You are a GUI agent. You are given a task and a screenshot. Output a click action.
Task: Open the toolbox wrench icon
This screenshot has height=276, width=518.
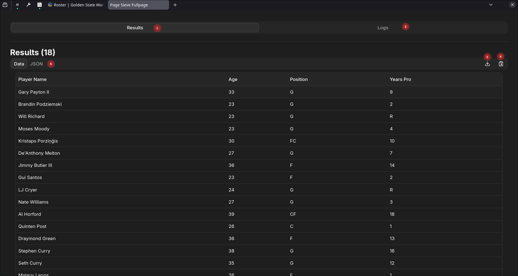click(28, 5)
